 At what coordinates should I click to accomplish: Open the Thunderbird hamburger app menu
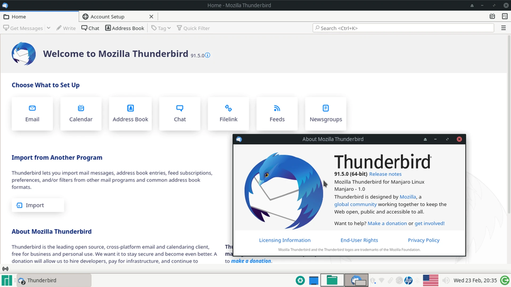point(503,28)
